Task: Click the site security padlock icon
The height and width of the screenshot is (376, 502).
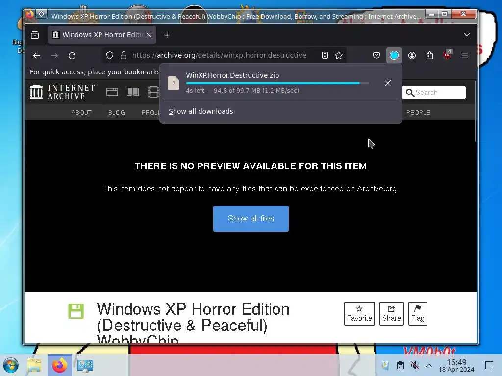Action: (124, 56)
